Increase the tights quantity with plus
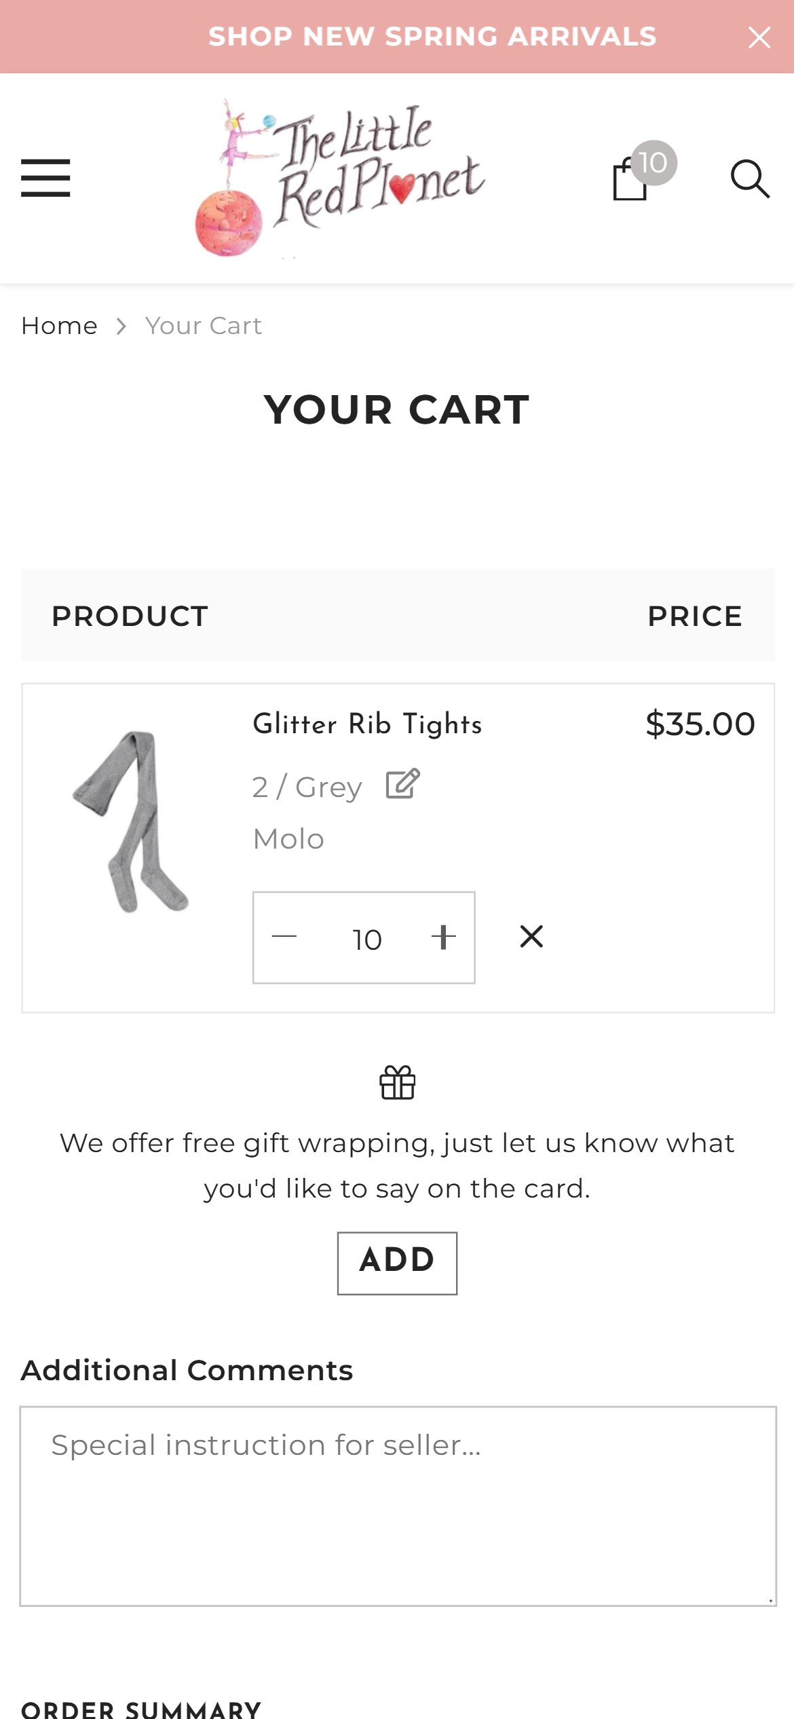 pyautogui.click(x=444, y=937)
